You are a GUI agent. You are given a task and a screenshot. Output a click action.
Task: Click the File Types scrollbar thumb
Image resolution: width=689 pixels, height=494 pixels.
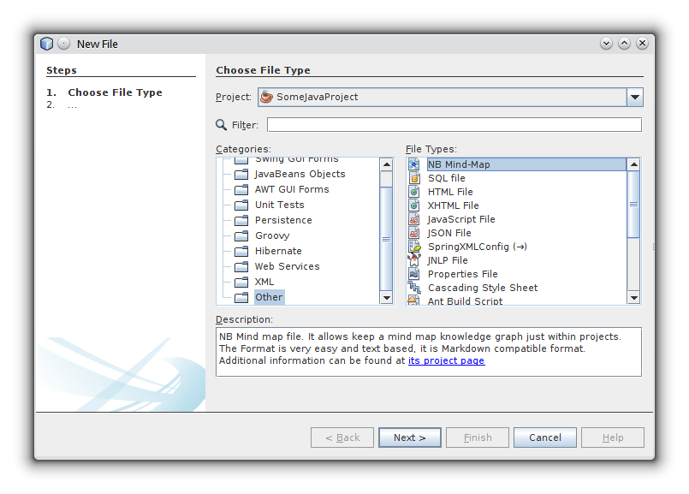pos(633,205)
